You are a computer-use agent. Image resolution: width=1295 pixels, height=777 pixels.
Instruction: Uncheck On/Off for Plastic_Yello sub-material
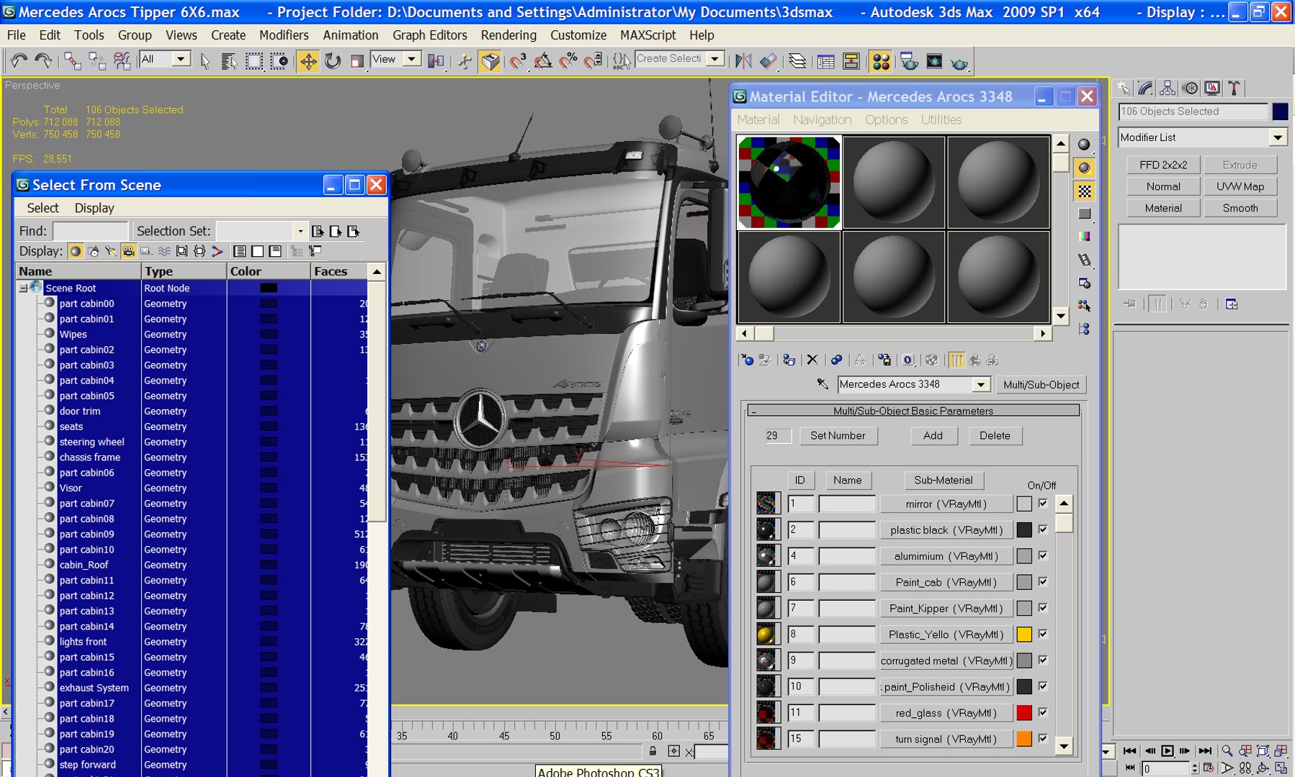[1043, 634]
